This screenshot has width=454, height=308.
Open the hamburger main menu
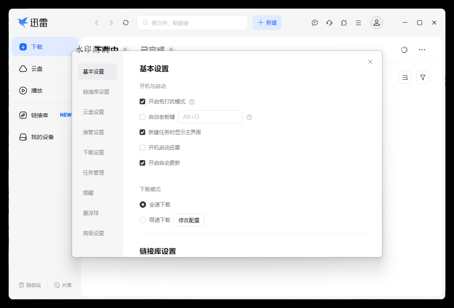point(359,23)
